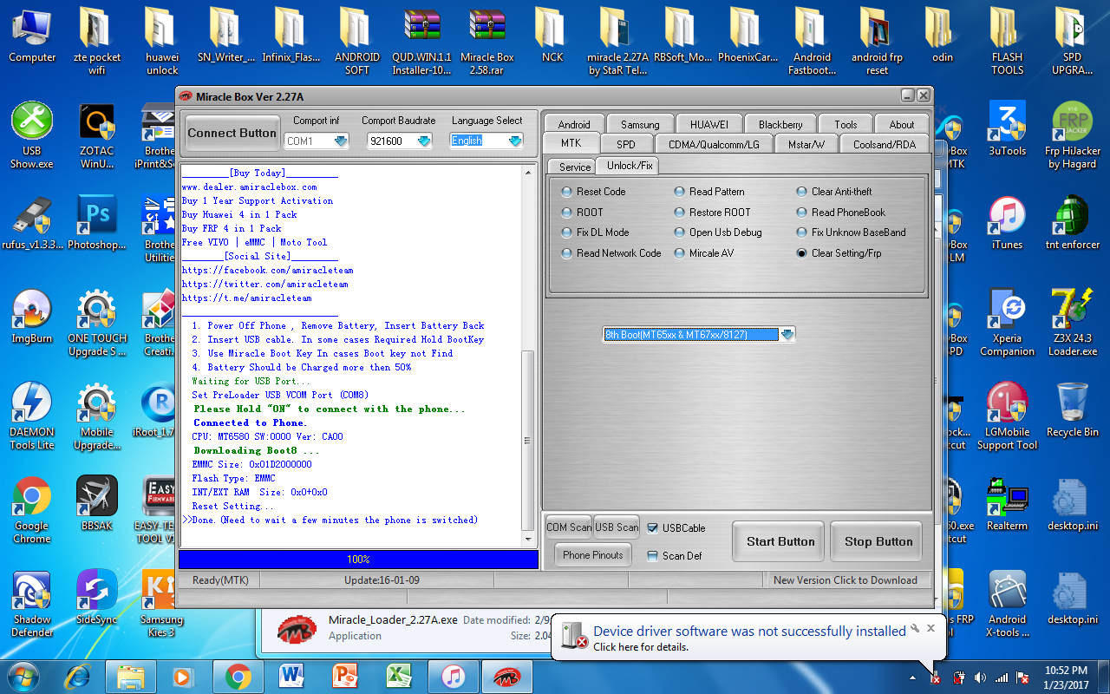Click New Version Click to Download
This screenshot has height=694, width=1110.
point(846,580)
